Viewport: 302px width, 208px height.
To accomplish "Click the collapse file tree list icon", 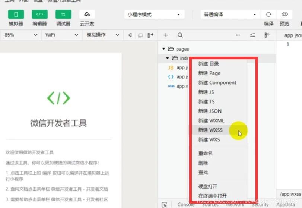I will pyautogui.click(x=252, y=35).
